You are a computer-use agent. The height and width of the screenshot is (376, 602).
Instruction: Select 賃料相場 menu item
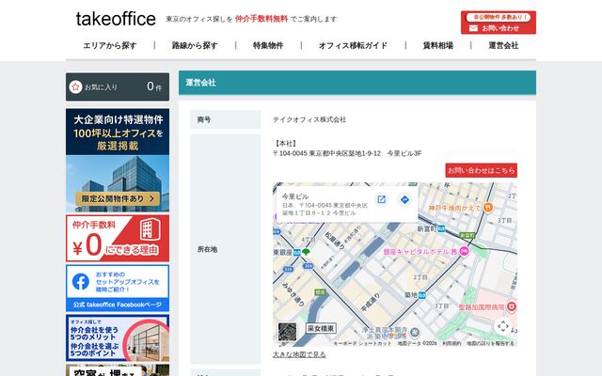[437, 46]
